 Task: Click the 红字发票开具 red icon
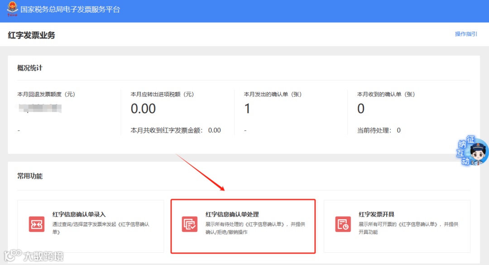(x=343, y=224)
